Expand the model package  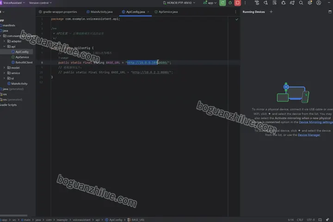pos(4,68)
